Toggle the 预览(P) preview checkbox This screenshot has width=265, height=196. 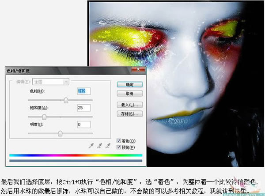tap(119, 147)
